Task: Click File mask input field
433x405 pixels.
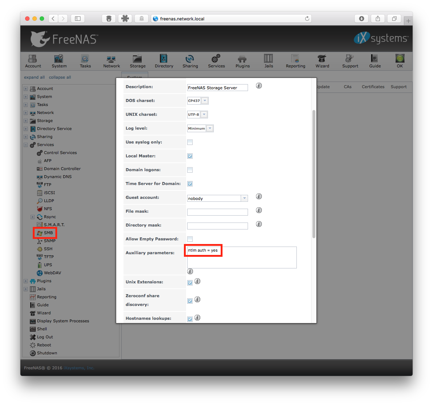Action: pos(217,212)
